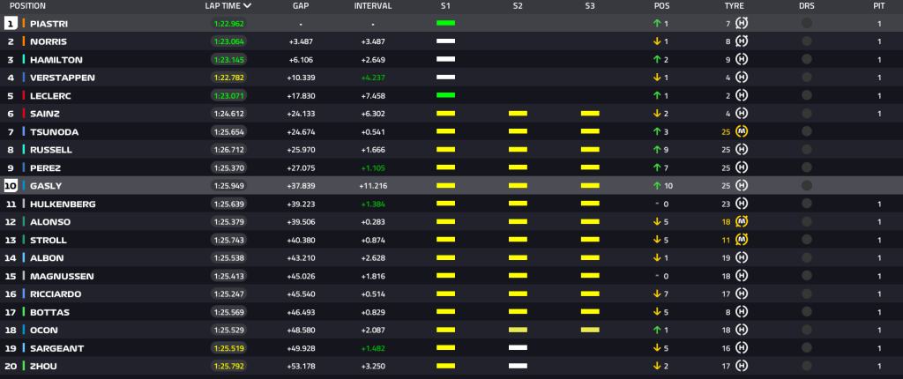This screenshot has height=379, width=903.
Task: Sort by Lap Time dropdown arrow
Action: click(x=247, y=6)
